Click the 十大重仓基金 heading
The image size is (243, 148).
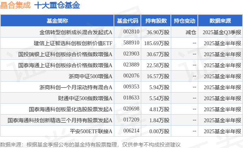tap(57, 5)
